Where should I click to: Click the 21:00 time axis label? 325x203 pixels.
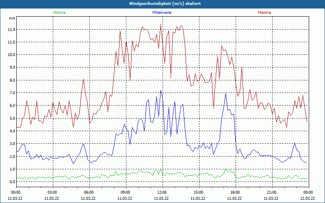272,192
